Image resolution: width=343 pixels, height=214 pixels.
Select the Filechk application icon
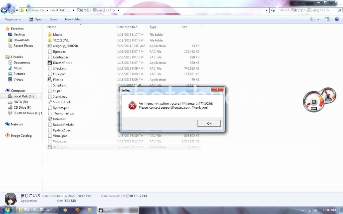50,80
